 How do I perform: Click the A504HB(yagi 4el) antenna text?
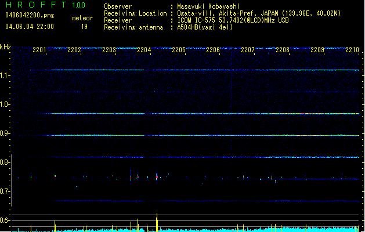205,27
